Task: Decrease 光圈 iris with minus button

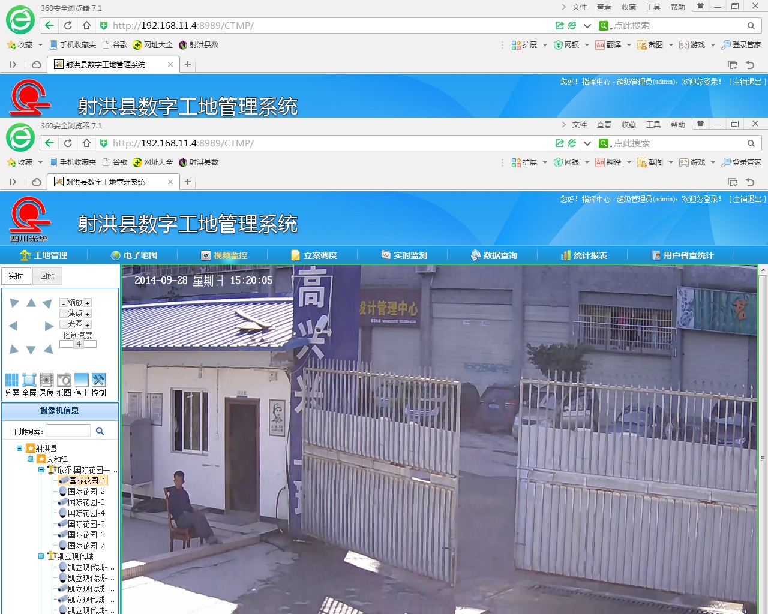Action: click(63, 324)
